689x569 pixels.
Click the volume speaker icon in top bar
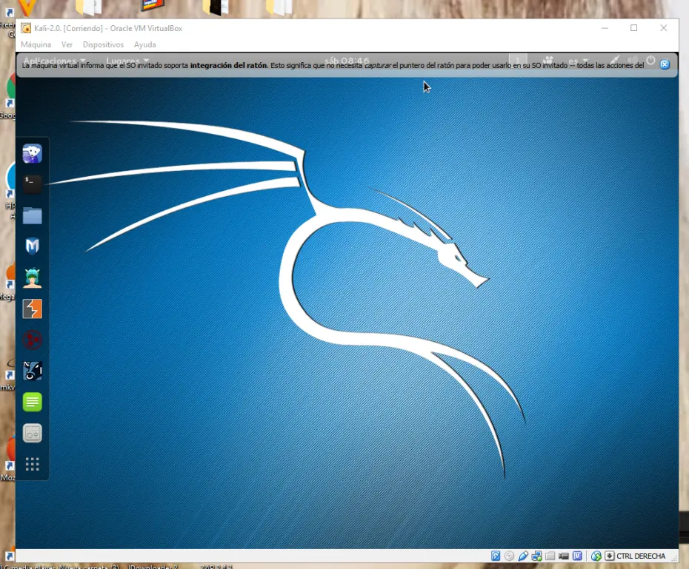point(633,60)
